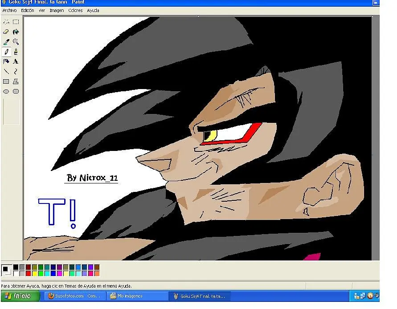The height and width of the screenshot is (309, 397).
Task: Pick the white color swatch
Action: pos(16,273)
